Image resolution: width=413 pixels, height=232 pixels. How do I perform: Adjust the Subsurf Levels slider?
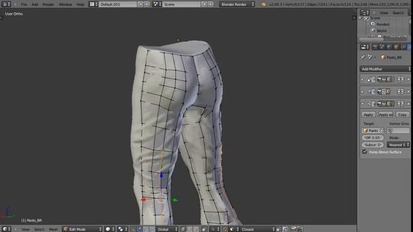click(x=372, y=144)
